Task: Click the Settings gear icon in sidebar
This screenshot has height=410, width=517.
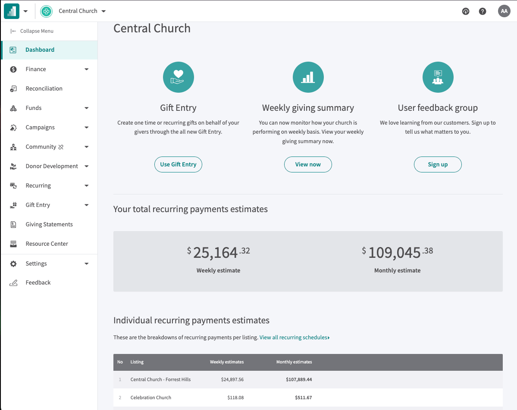Action: click(13, 263)
